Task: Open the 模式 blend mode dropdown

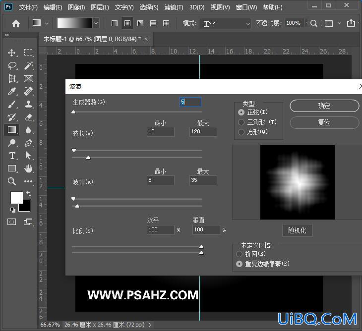Action: pyautogui.click(x=225, y=23)
